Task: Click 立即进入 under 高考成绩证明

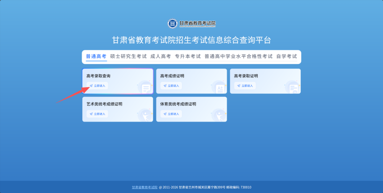Action: point(171,86)
